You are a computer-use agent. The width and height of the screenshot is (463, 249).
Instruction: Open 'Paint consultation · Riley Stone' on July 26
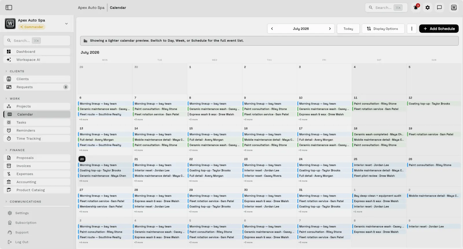(434, 165)
